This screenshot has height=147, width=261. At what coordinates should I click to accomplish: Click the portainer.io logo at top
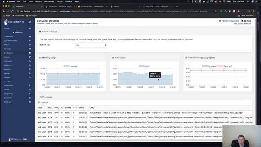[14, 22]
